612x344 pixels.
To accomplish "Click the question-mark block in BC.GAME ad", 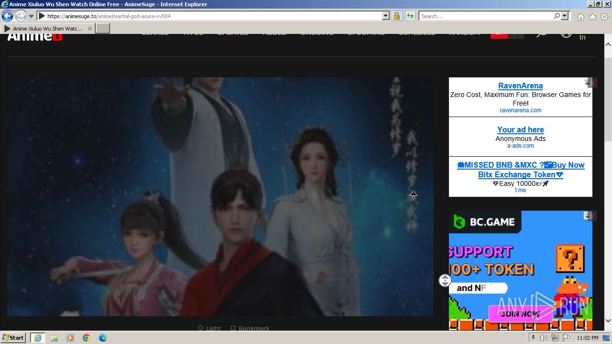I will point(570,258).
